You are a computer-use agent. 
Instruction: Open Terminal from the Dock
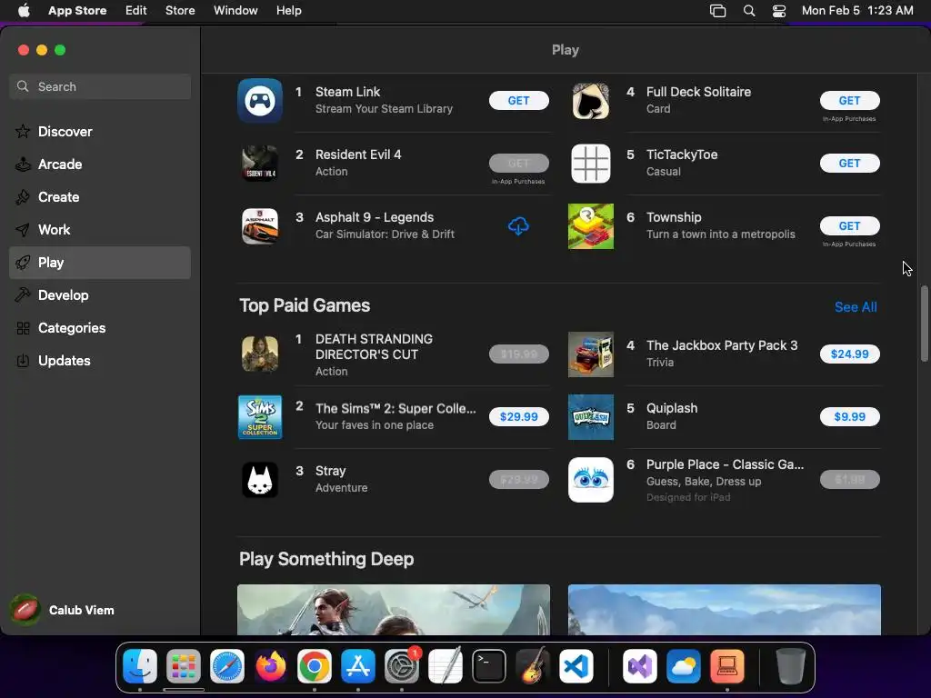click(488, 666)
